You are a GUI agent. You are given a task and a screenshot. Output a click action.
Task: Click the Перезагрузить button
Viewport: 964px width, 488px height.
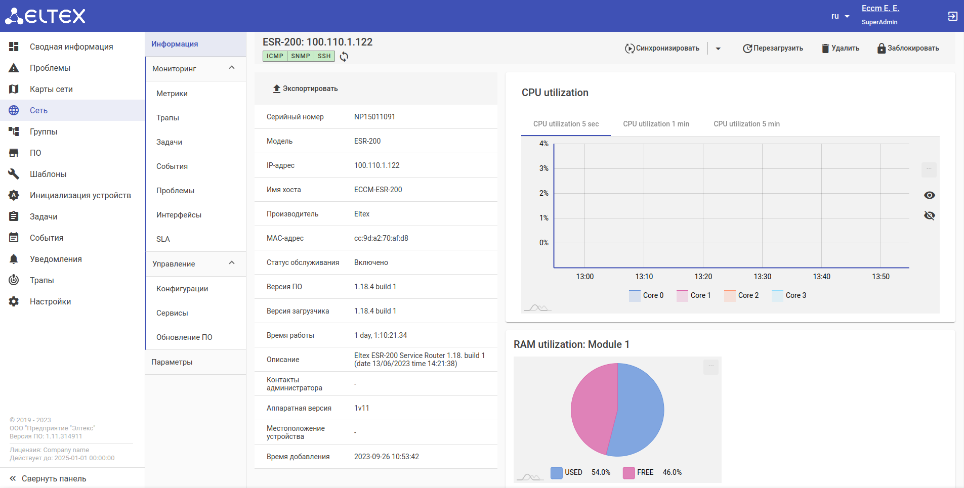tap(773, 49)
